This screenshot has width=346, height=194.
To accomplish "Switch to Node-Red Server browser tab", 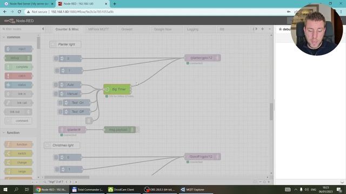I will coord(29,4).
